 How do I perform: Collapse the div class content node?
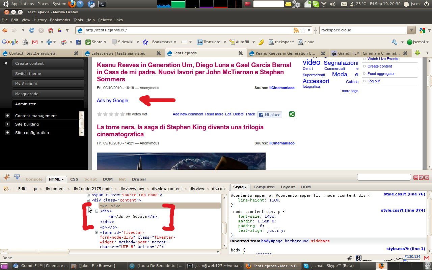pyautogui.click(x=88, y=200)
